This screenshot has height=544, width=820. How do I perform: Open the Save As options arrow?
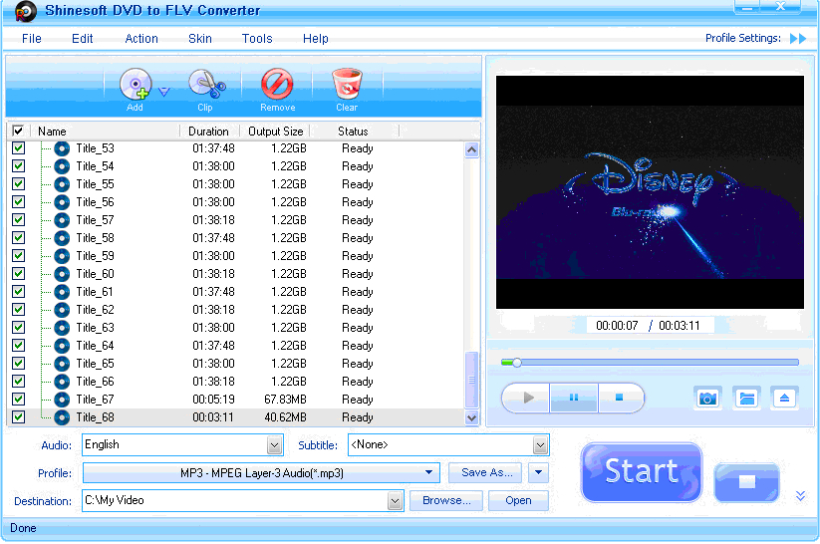click(538, 473)
